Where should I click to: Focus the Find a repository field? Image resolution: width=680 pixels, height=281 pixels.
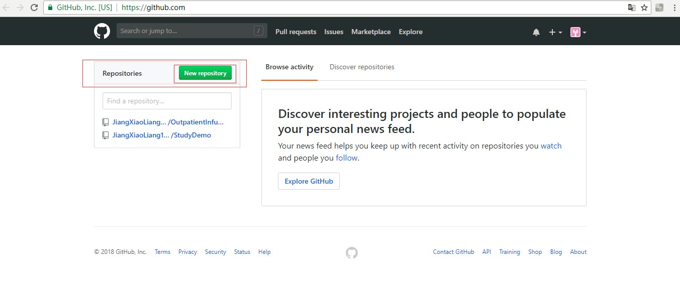[x=167, y=101]
